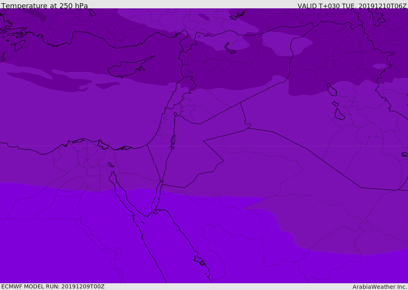This screenshot has height=290, width=408.
Task: Click the 'ECMWF MODEL RUN: 20191209T00Z' text
Action: click(53, 286)
